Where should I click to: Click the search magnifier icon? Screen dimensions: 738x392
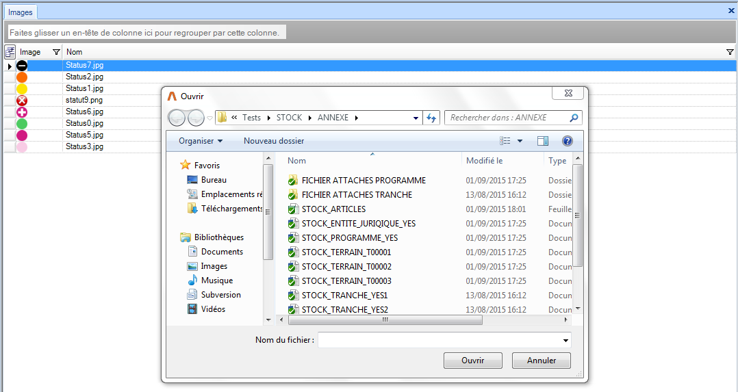click(x=574, y=118)
